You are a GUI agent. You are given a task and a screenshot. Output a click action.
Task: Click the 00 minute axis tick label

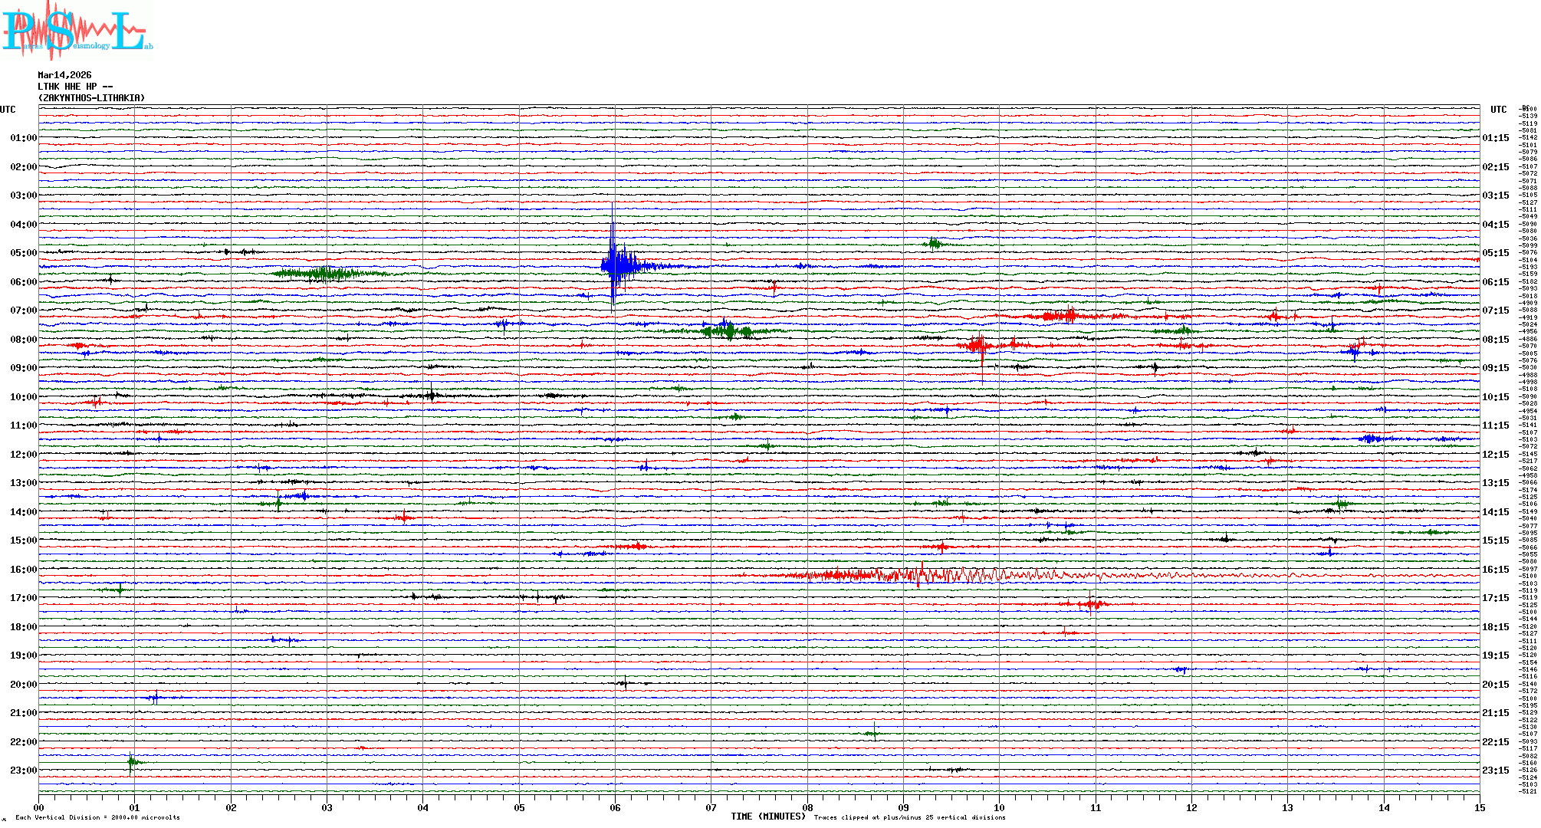coord(39,807)
